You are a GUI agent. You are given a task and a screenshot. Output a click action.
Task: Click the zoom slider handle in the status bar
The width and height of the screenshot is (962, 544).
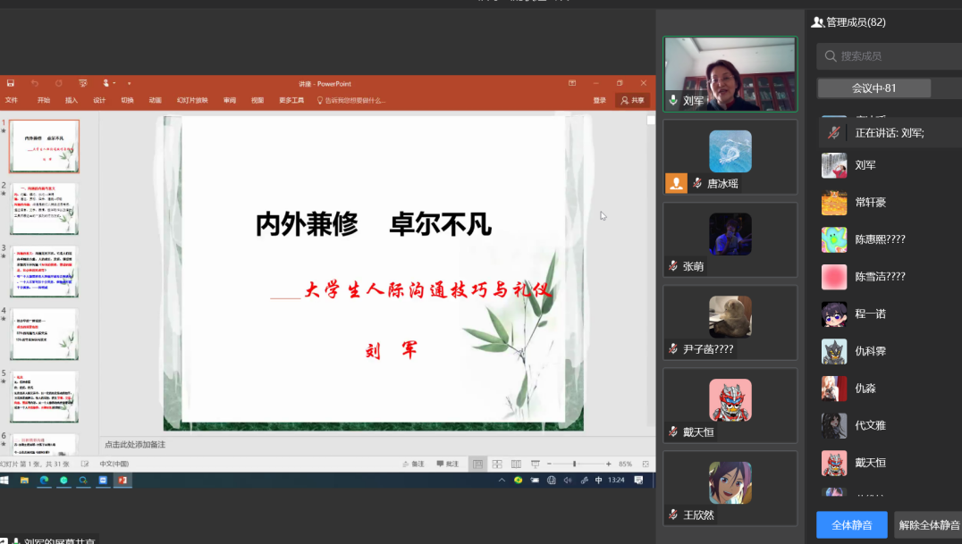[574, 464]
